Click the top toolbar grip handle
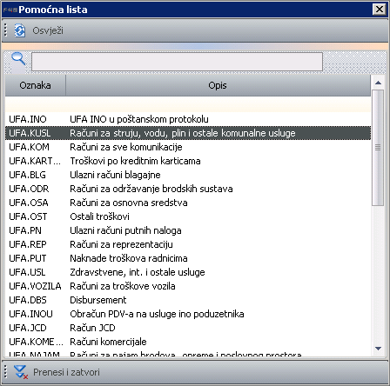 tap(5, 30)
